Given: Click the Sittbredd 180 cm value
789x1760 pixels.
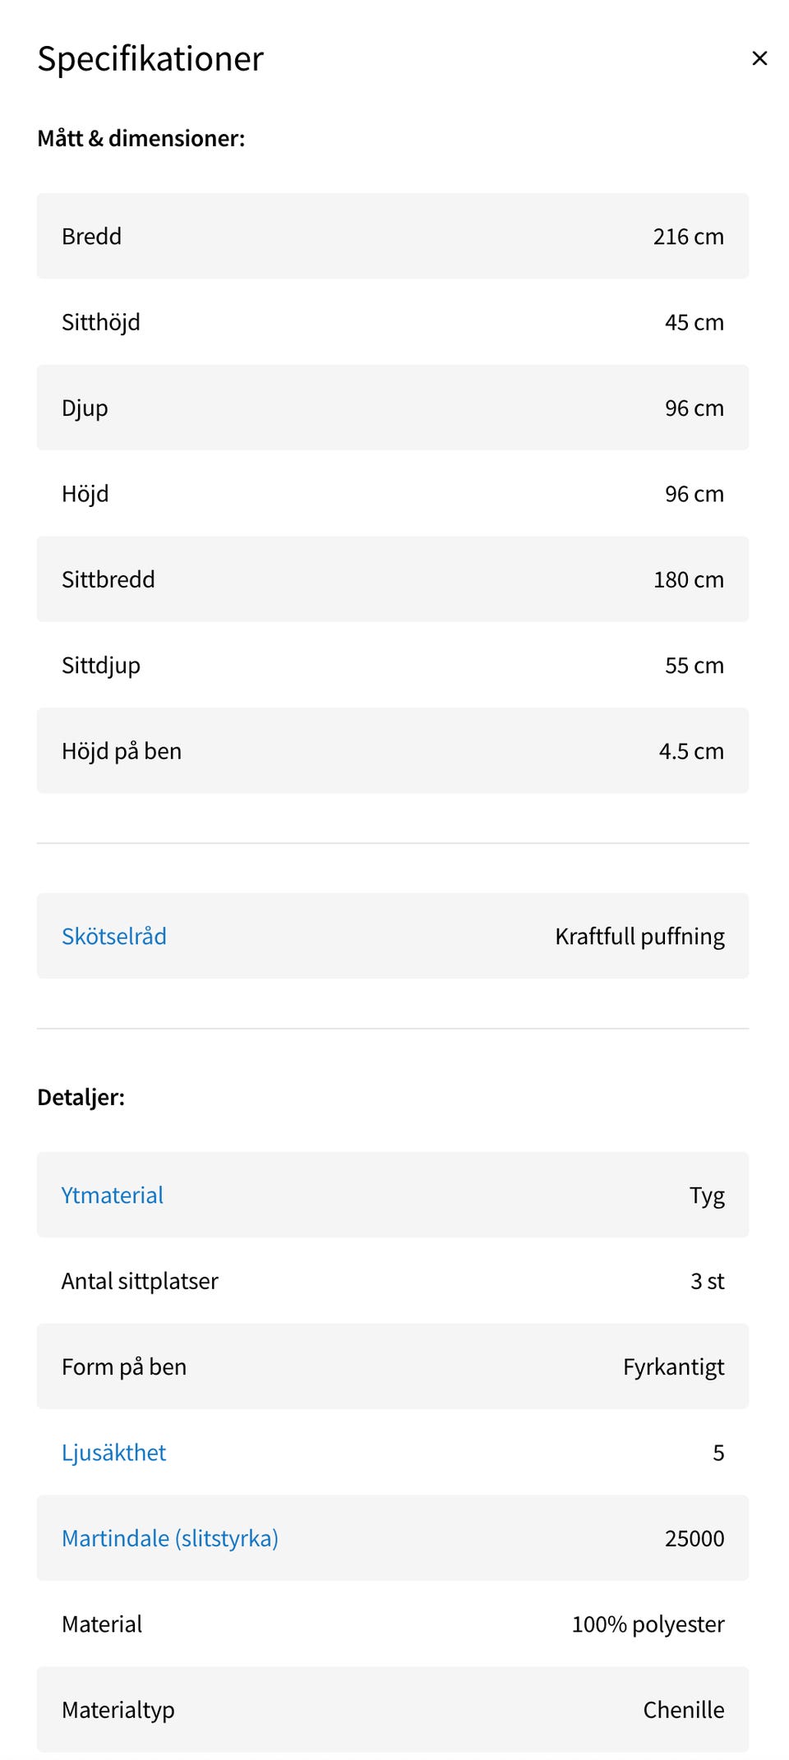Looking at the screenshot, I should [688, 579].
